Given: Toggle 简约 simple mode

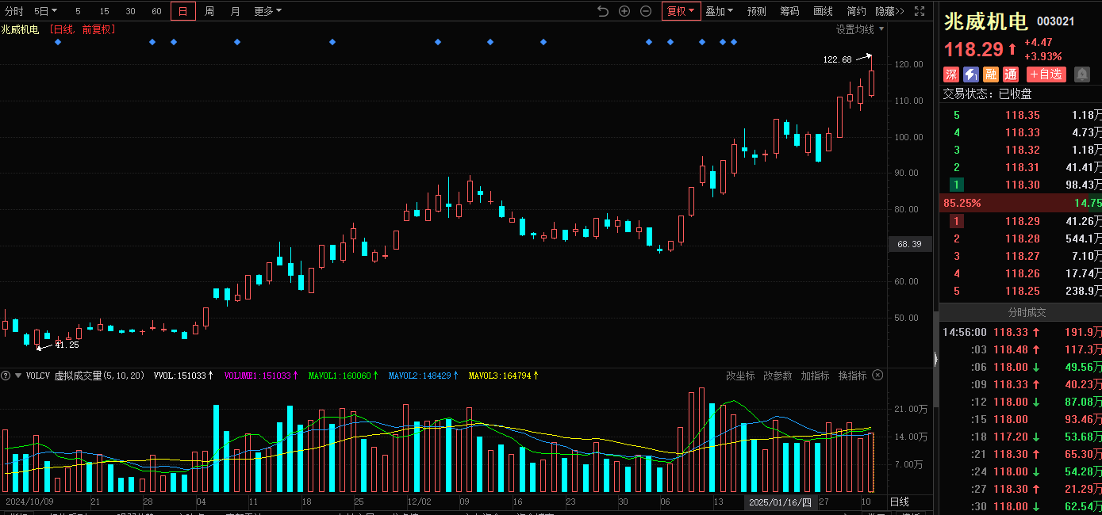Looking at the screenshot, I should pos(856,11).
